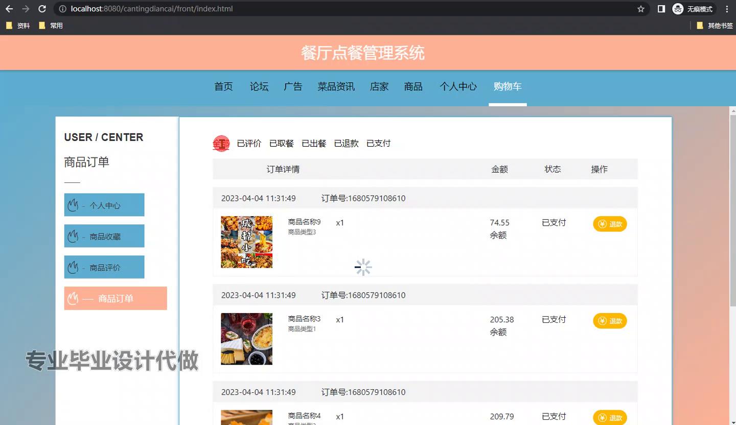Open 菜品资讯 in the navigation bar

click(336, 87)
